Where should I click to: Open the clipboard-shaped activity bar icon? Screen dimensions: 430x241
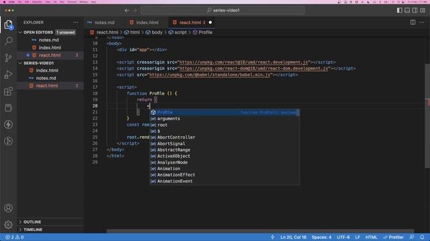8,108
